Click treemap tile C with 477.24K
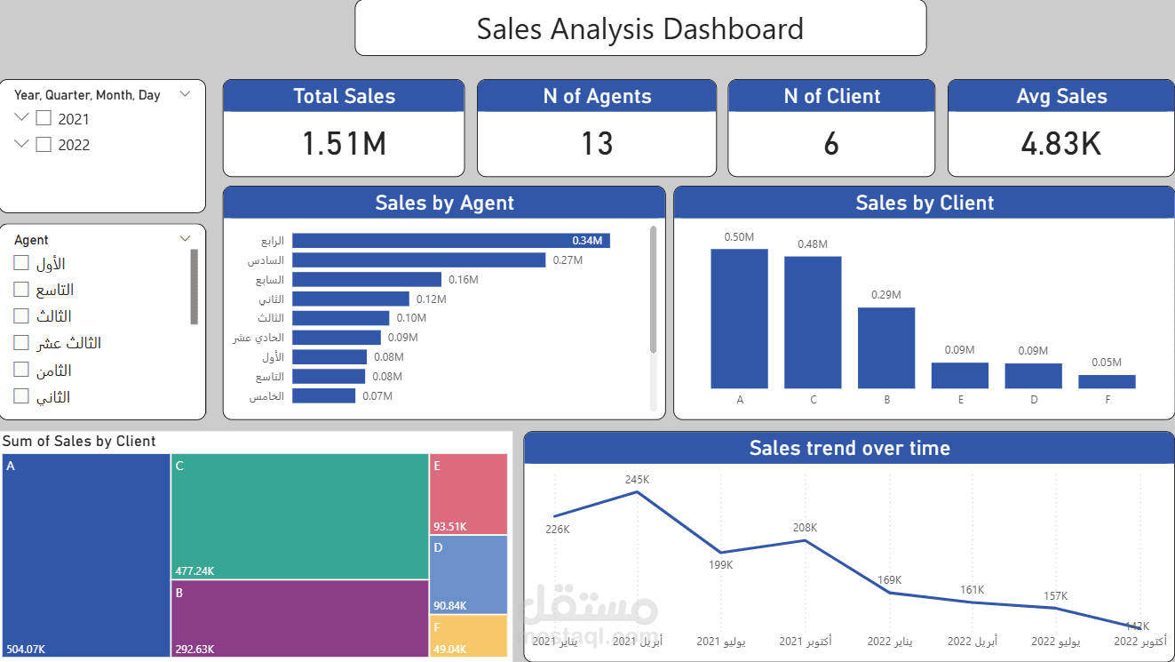This screenshot has width=1175, height=662. coord(300,516)
